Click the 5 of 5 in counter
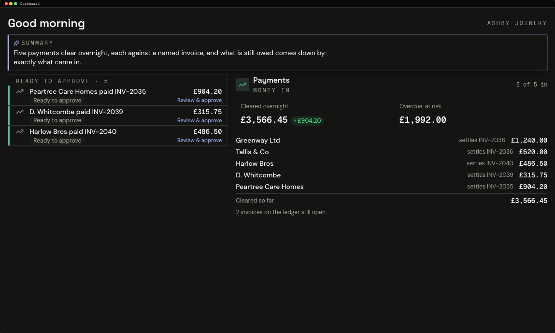The width and height of the screenshot is (555, 333). pos(532,85)
